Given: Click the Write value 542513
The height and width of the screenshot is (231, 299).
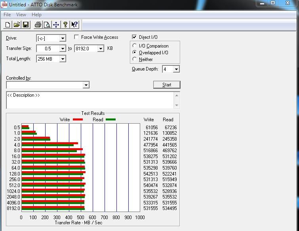Looking at the screenshot, I should [x=150, y=174].
